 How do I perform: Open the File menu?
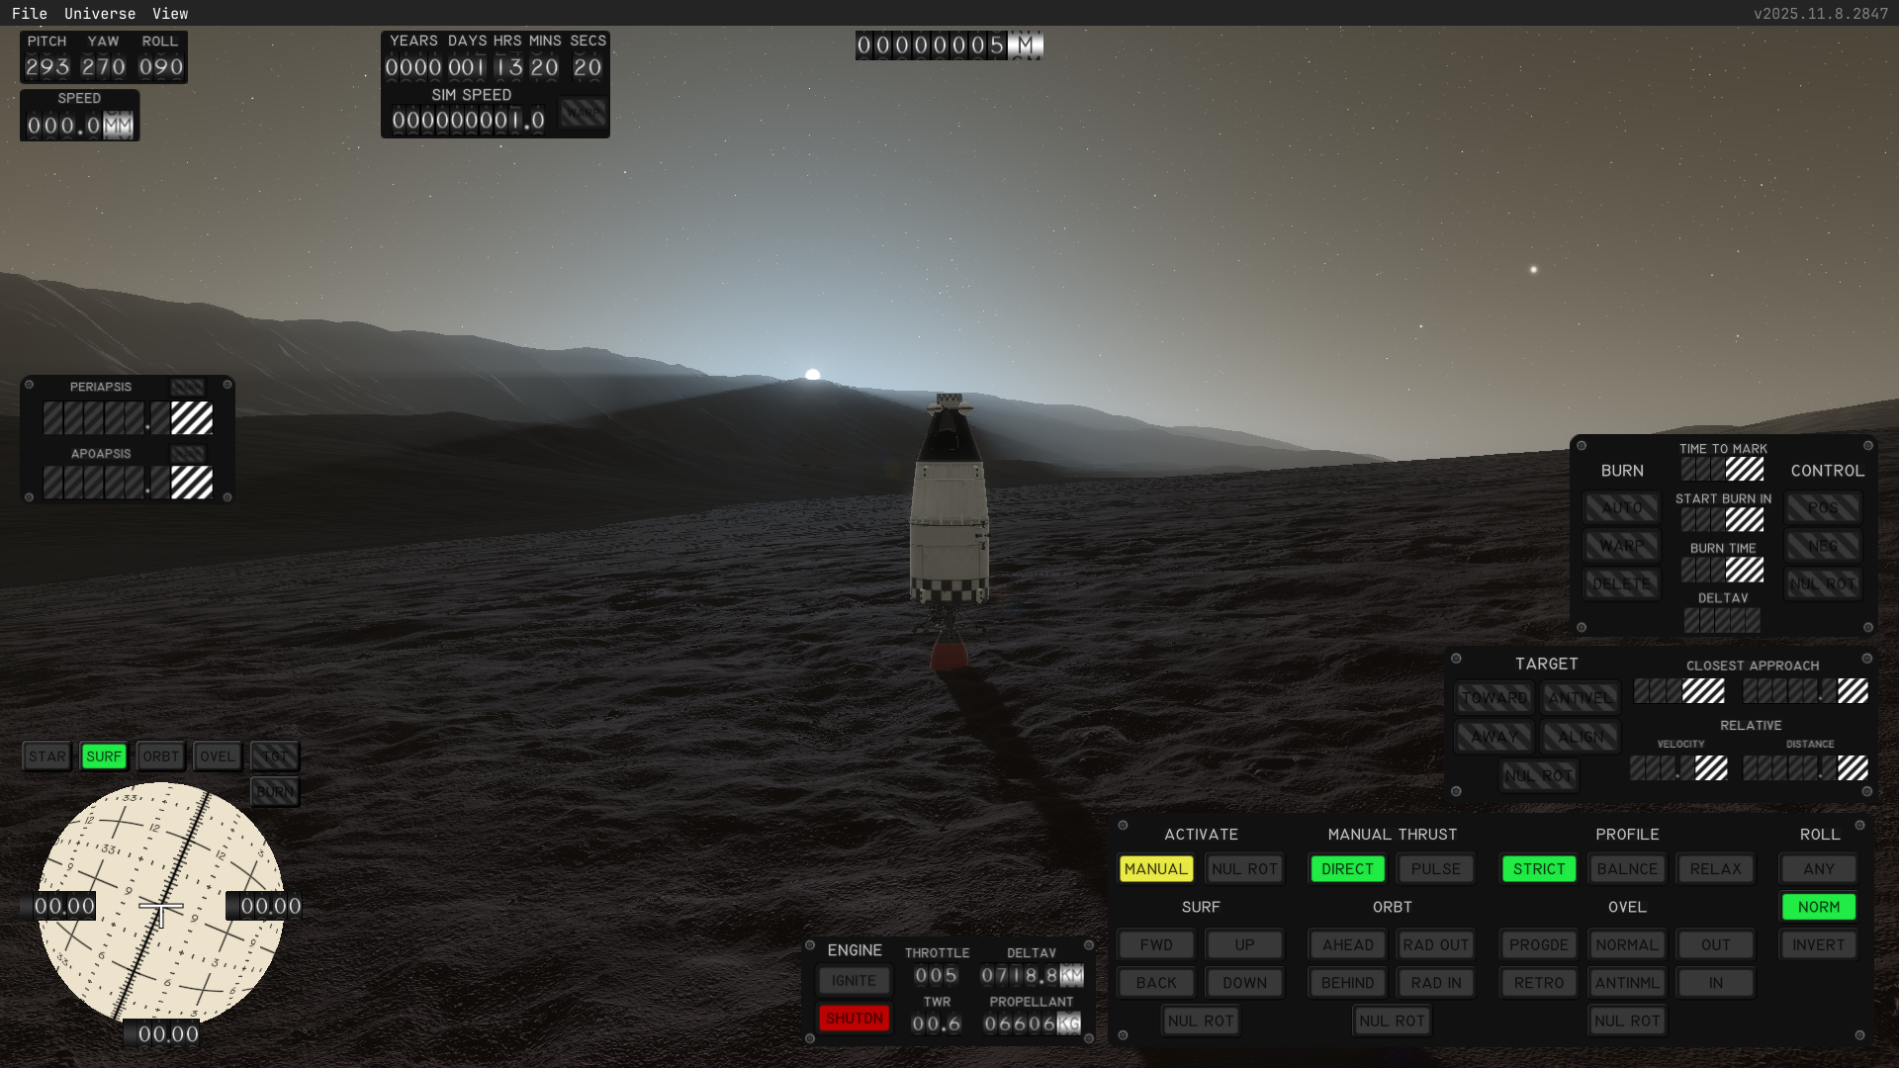29,13
